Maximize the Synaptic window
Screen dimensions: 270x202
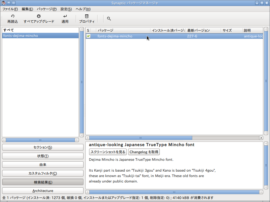coord(262,3)
